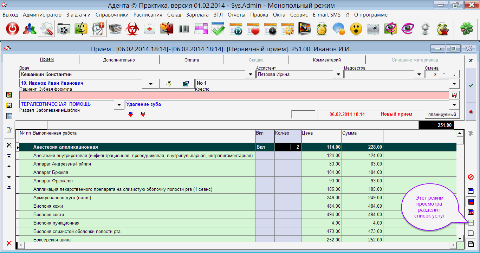Open the Ассистент Петрова Ирина dropdown
The height and width of the screenshot is (253, 480).
pos(338,74)
